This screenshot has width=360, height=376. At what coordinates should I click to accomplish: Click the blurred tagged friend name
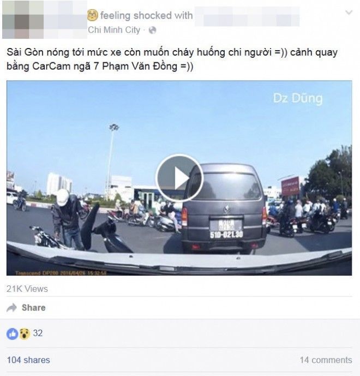[x=247, y=16]
